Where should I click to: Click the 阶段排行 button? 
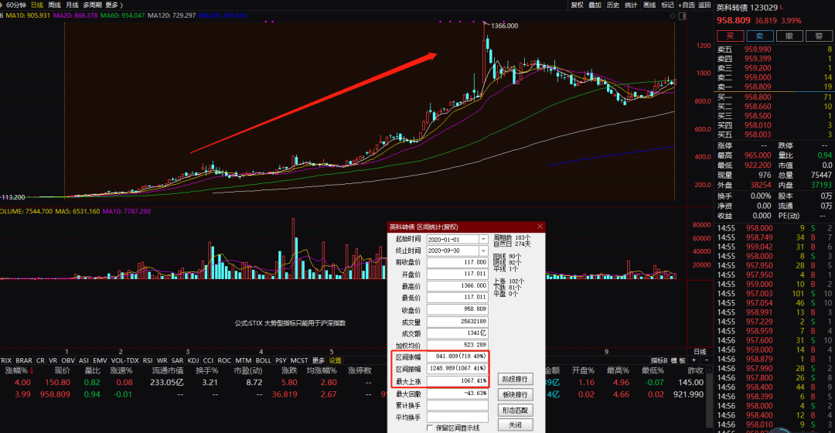pos(515,379)
